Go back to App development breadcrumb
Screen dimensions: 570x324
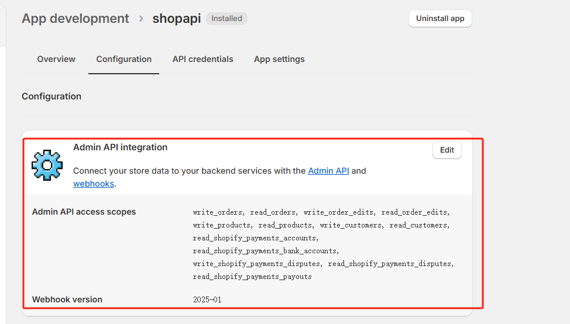click(x=75, y=19)
